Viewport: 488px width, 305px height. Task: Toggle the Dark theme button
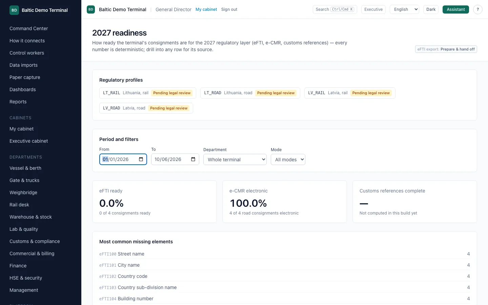coord(431,9)
